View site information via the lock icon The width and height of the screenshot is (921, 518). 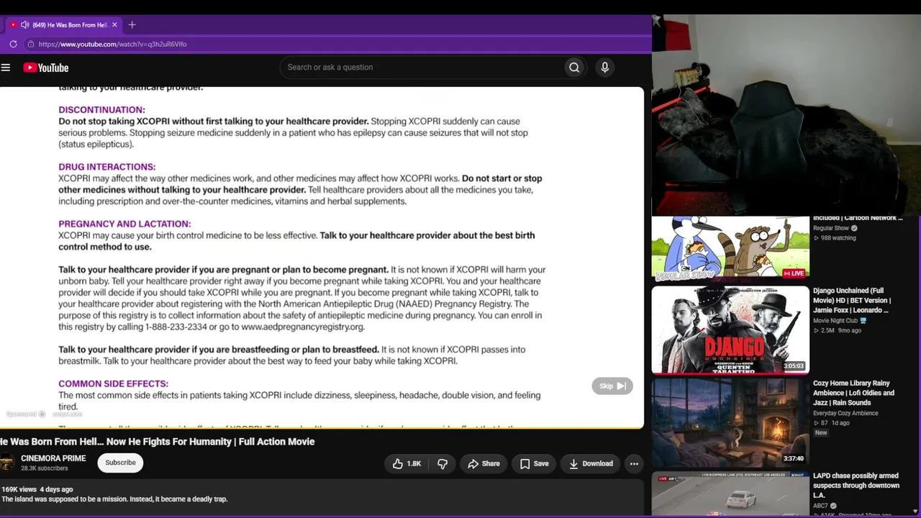point(30,44)
